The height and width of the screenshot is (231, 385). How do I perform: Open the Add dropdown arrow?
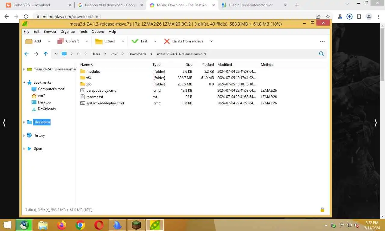(49, 41)
